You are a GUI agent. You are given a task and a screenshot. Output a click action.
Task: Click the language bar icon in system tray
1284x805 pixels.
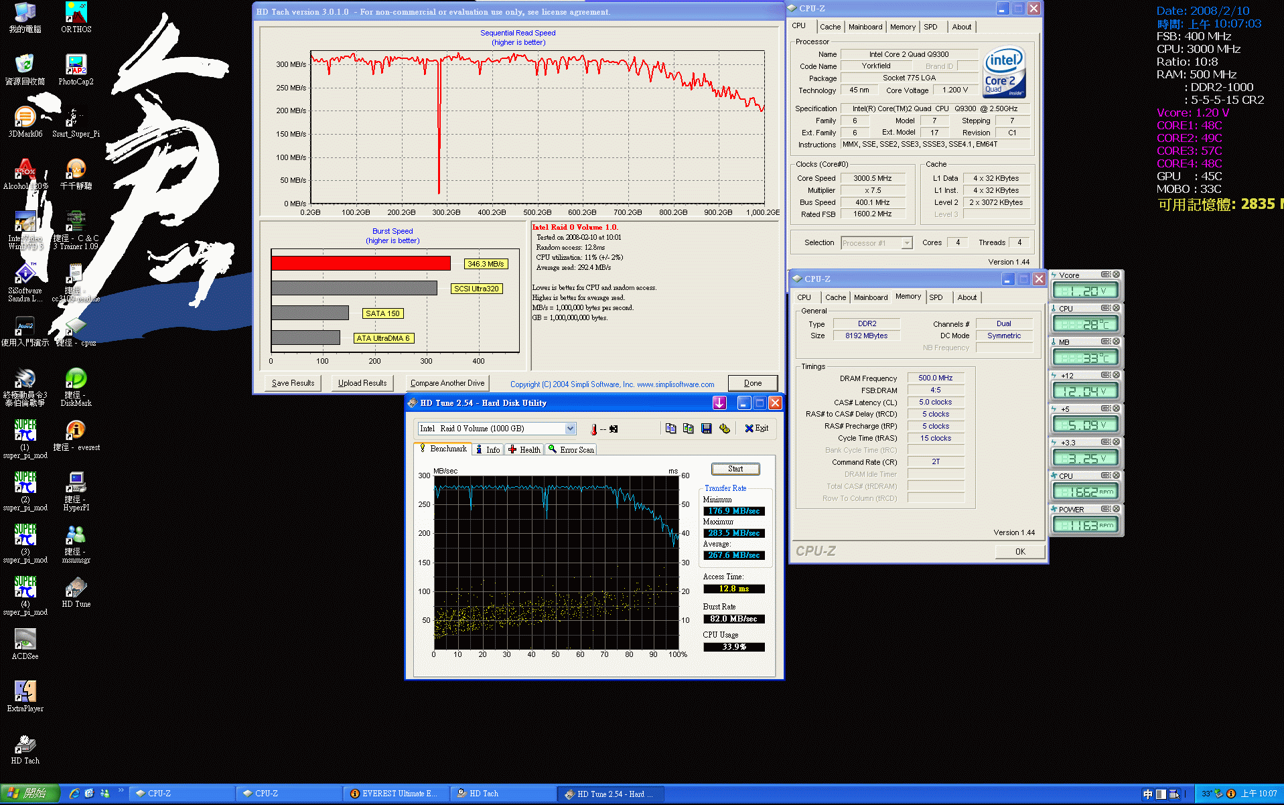point(1147,794)
